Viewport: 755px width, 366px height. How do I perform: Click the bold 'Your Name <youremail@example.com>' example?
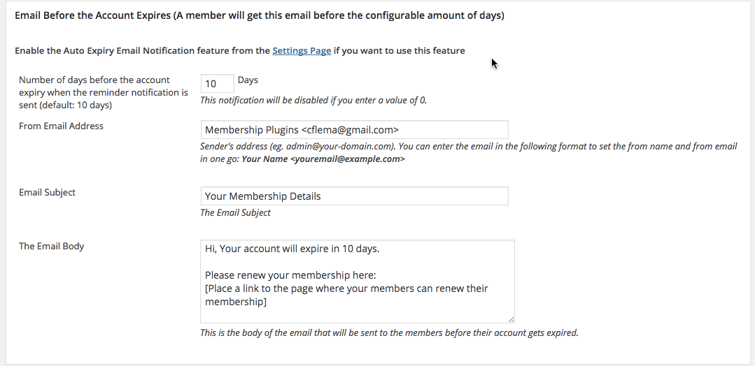coord(323,159)
